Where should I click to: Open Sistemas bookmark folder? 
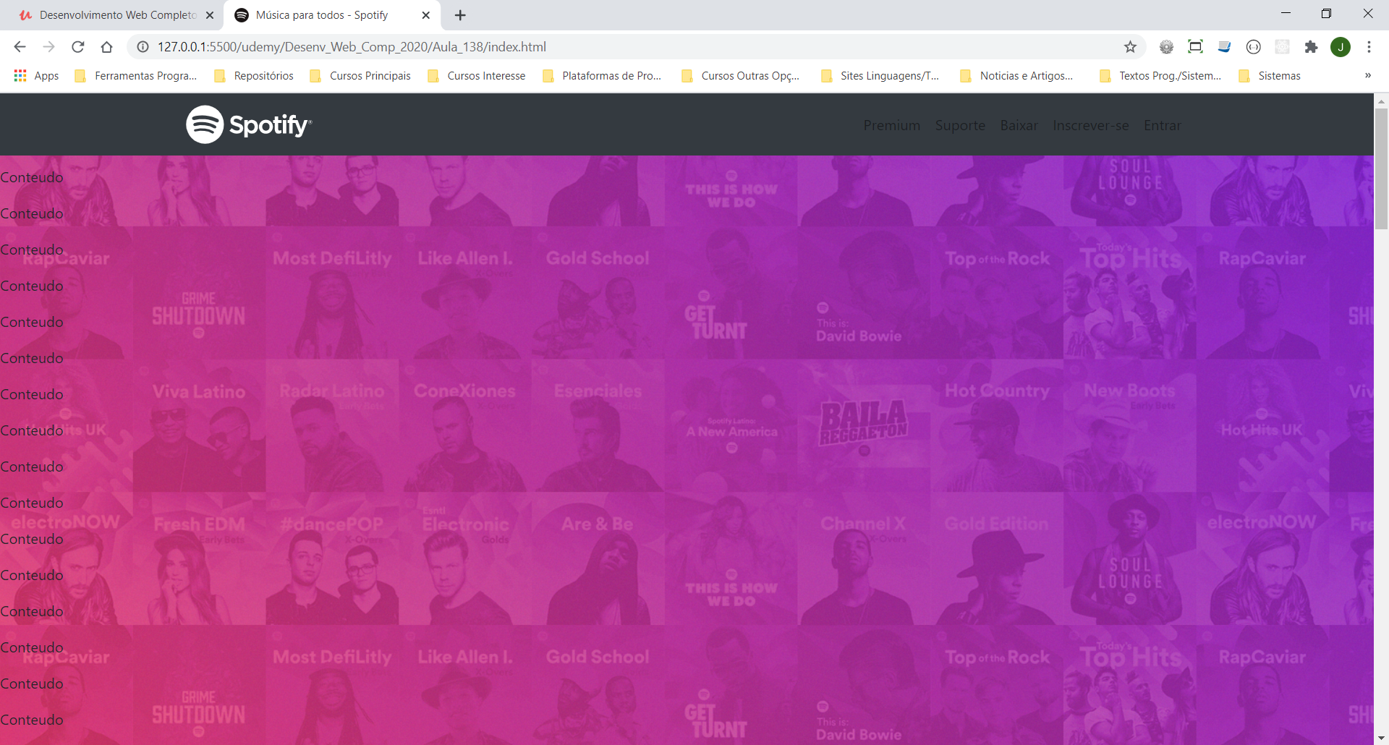tap(1270, 76)
